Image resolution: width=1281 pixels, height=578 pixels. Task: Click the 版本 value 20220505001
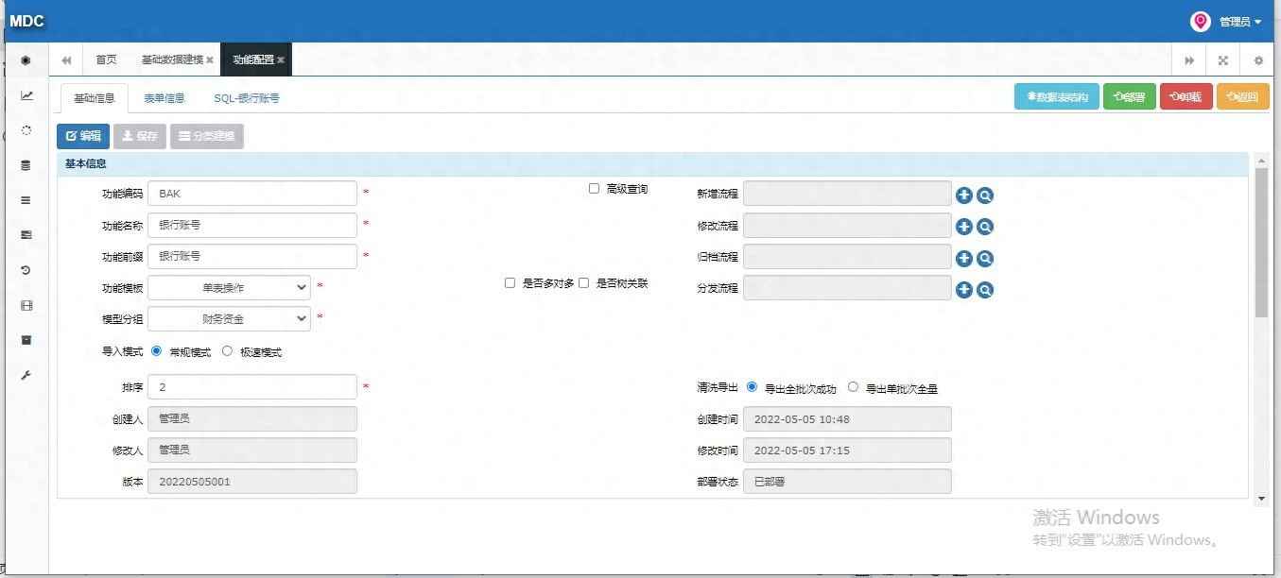252,482
